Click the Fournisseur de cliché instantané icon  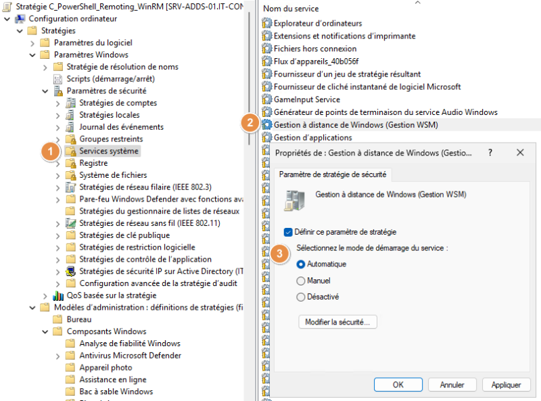coord(266,87)
